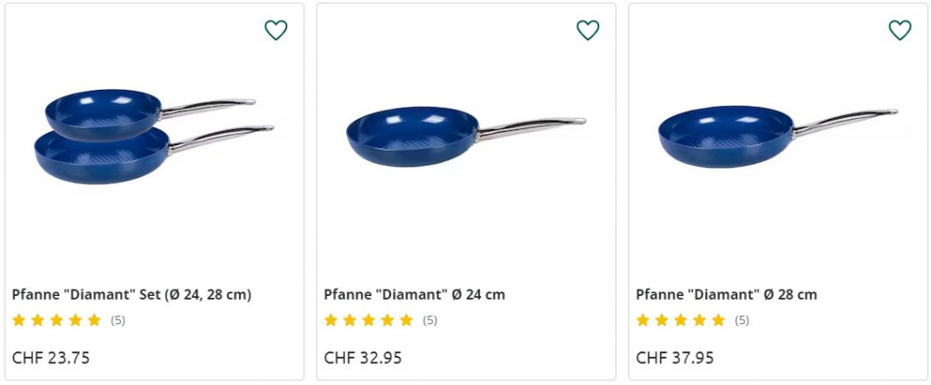Open the Ø 24 cm pan product image
Image resolution: width=931 pixels, height=385 pixels.
413,136
